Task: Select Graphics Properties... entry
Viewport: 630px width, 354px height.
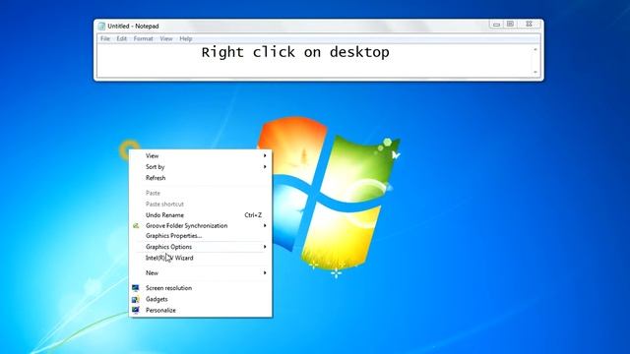Action: point(200,236)
